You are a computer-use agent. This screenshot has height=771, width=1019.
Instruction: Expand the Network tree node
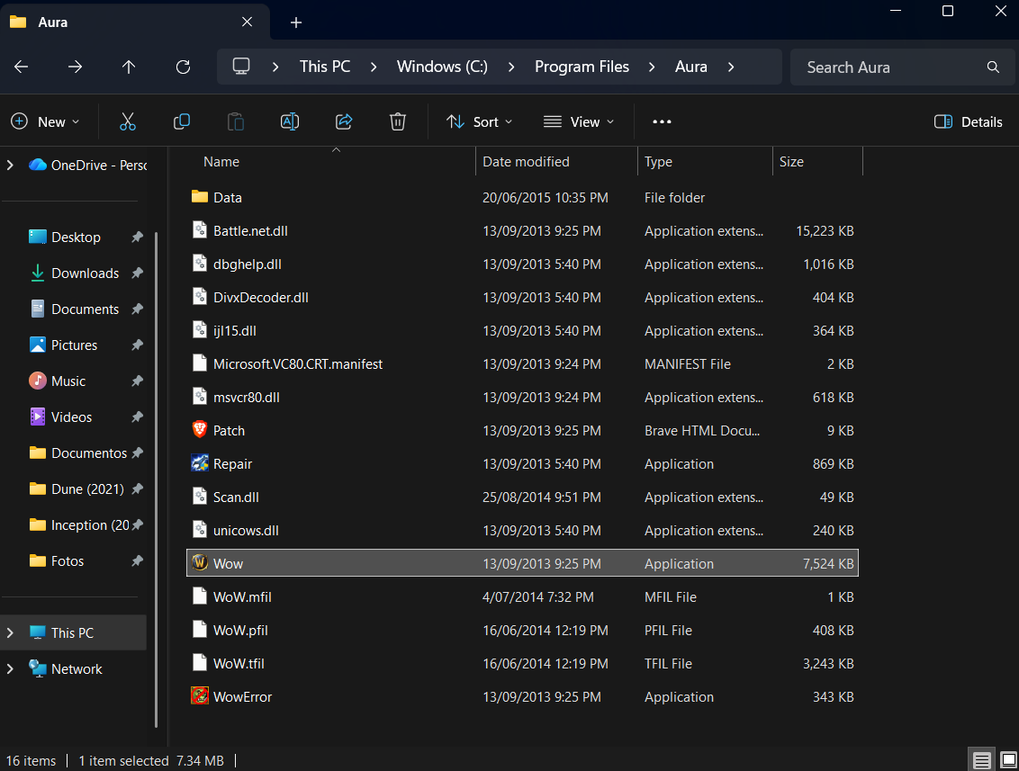(x=11, y=668)
